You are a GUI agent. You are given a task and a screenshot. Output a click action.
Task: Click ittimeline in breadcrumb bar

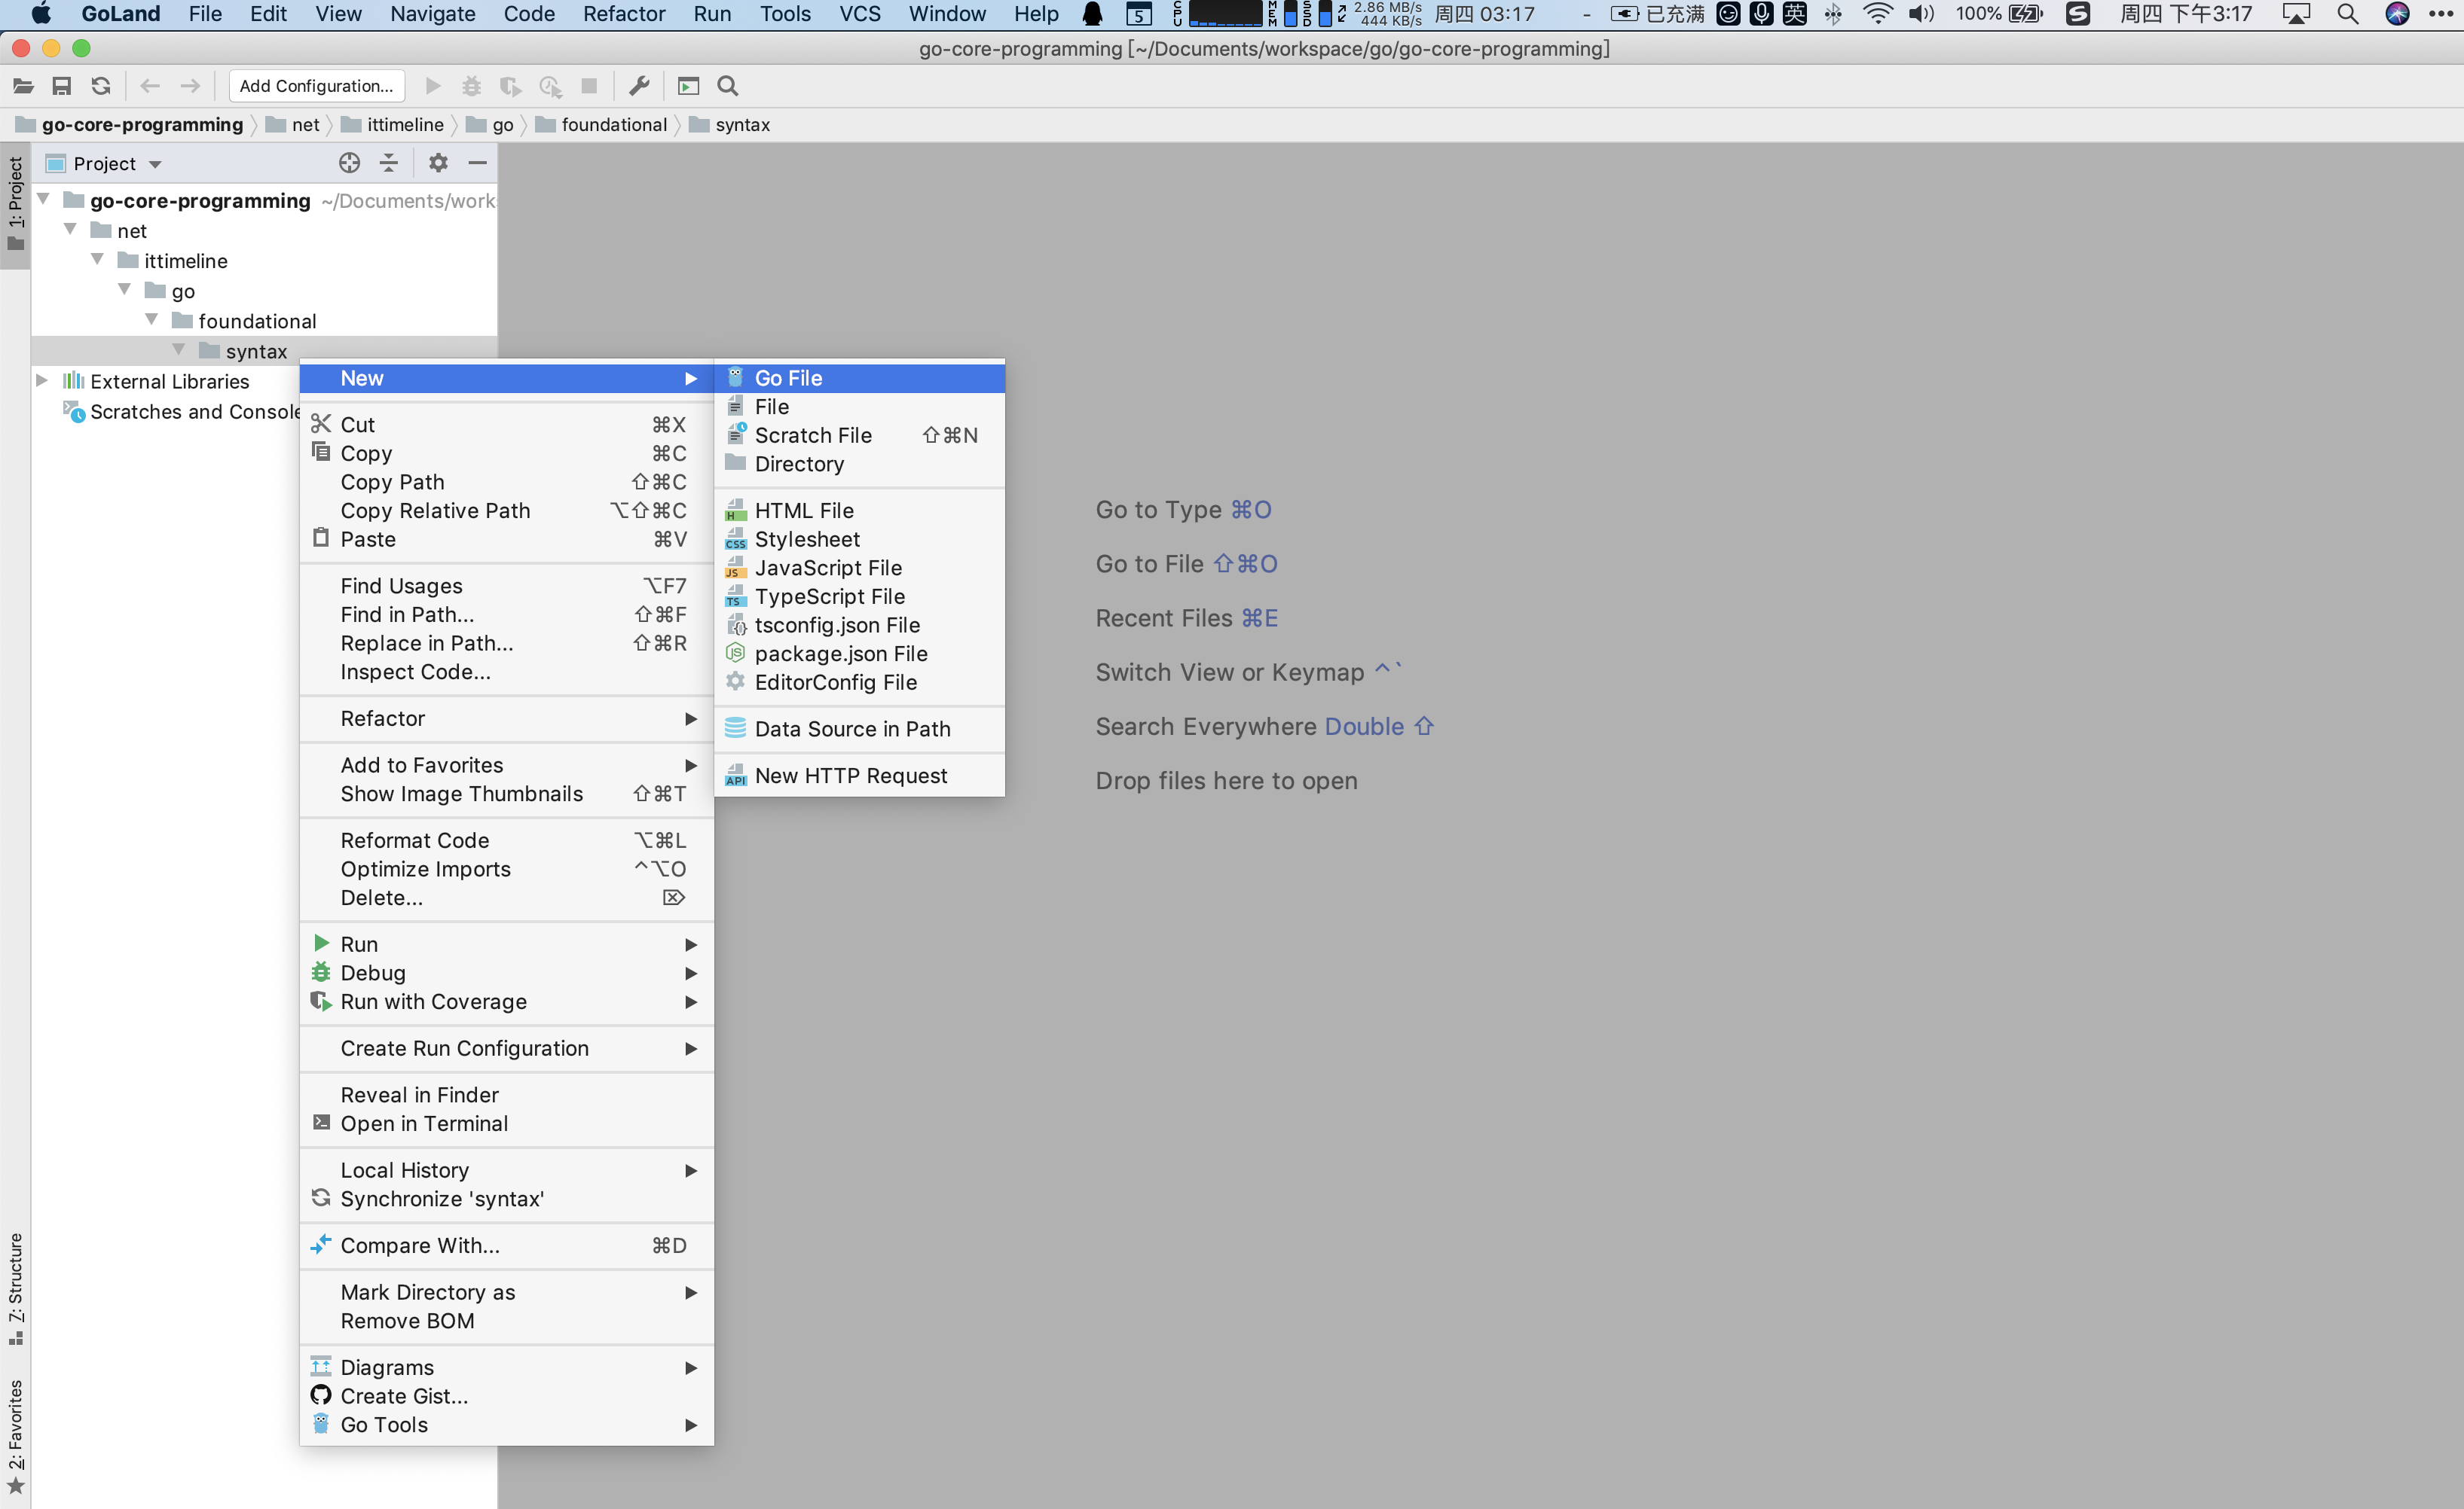[392, 125]
